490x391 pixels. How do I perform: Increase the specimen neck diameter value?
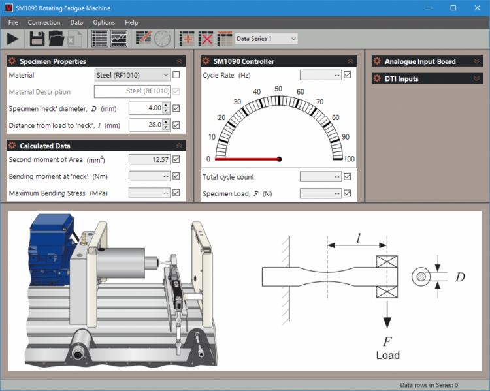coord(166,105)
